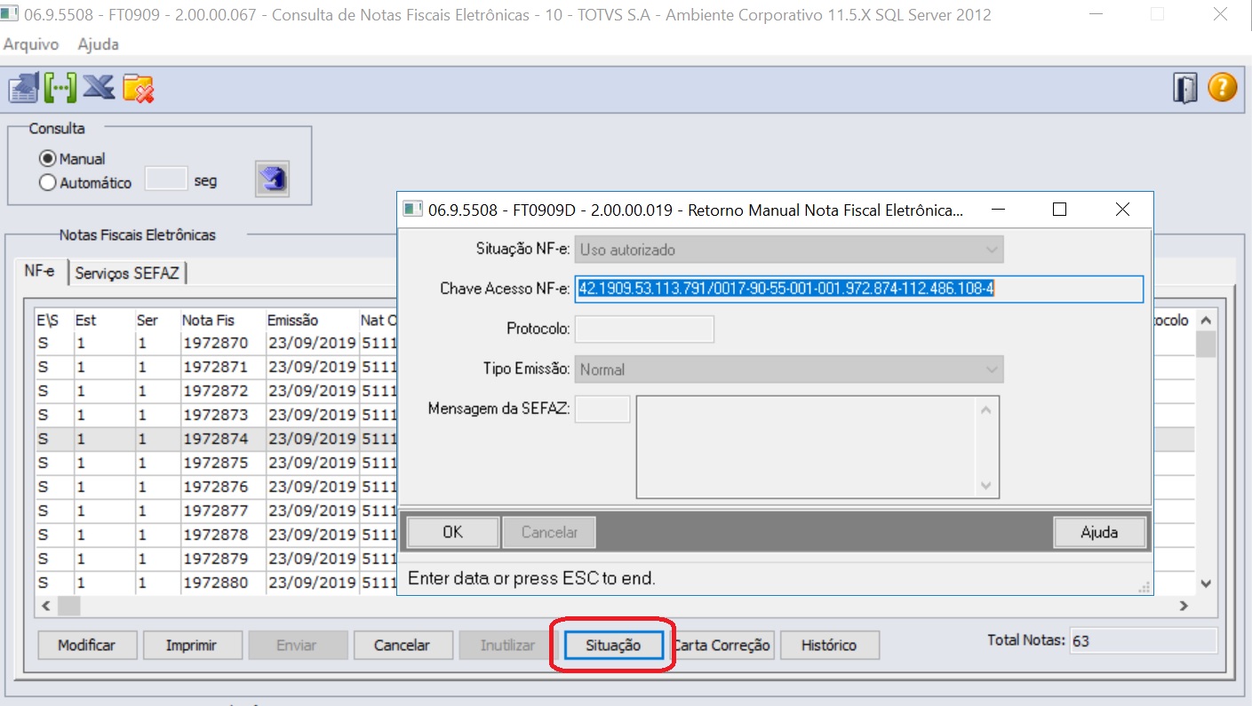1252x706 pixels.
Task: Execute the consulta with the blue search icon
Action: click(272, 178)
